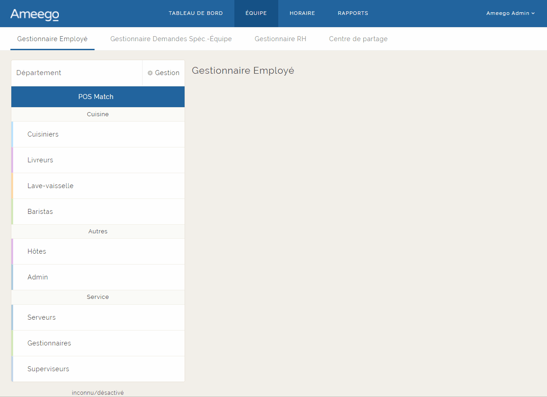Click the gear icon beside Gestion
The width and height of the screenshot is (547, 397).
pyautogui.click(x=150, y=73)
